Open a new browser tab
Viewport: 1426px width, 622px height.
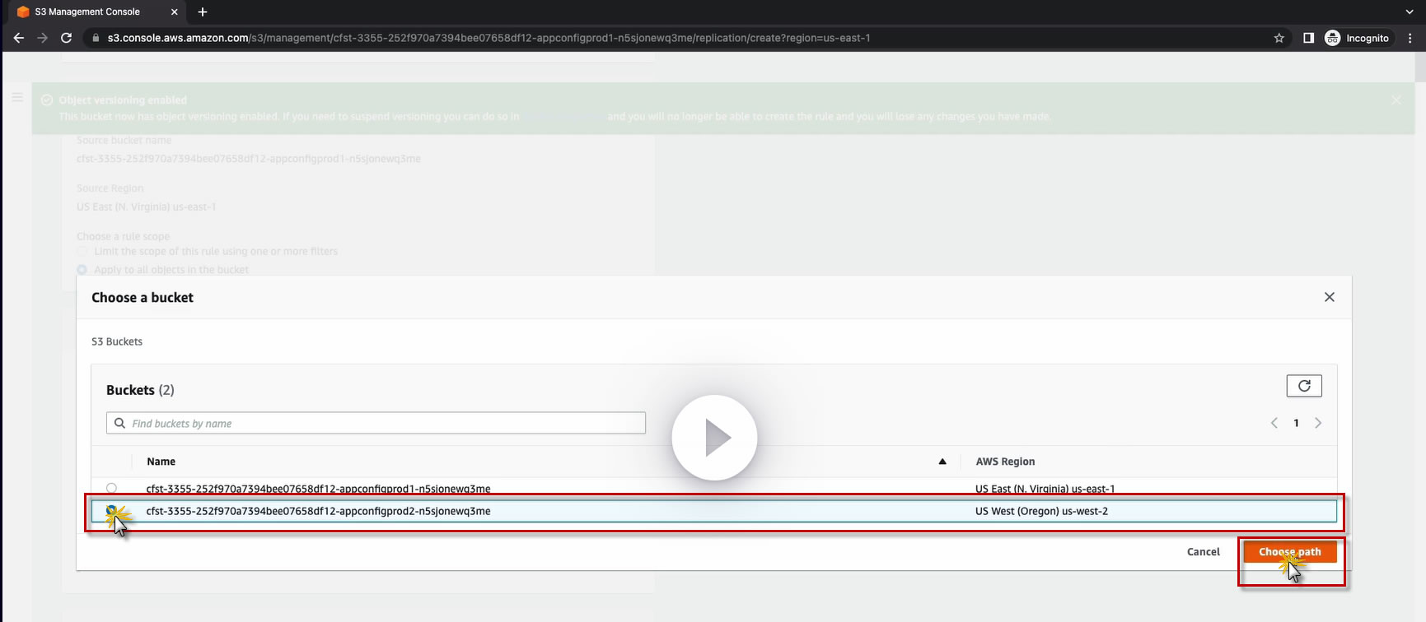[x=203, y=12]
